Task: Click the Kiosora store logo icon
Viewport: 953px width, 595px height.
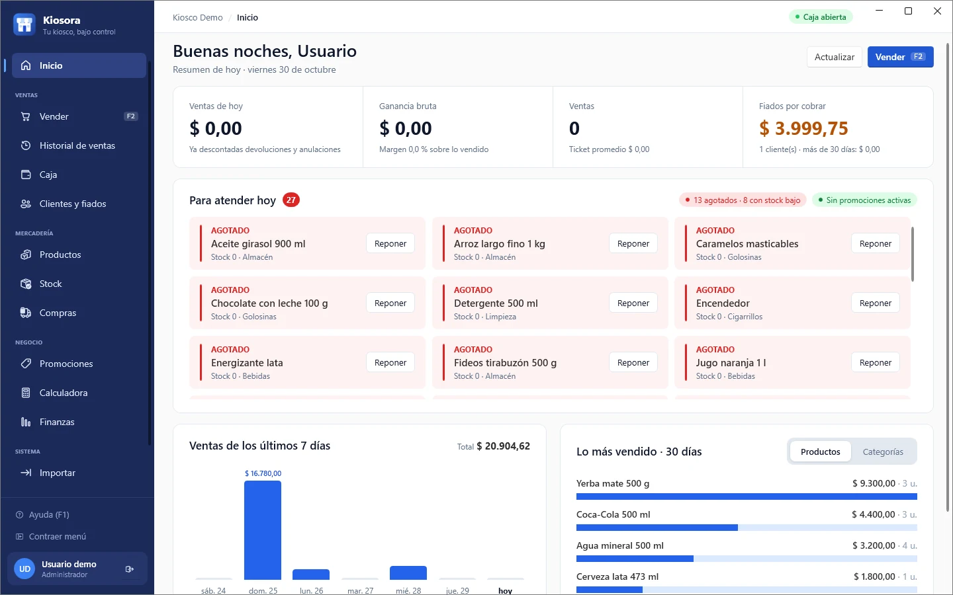Action: 24,24
